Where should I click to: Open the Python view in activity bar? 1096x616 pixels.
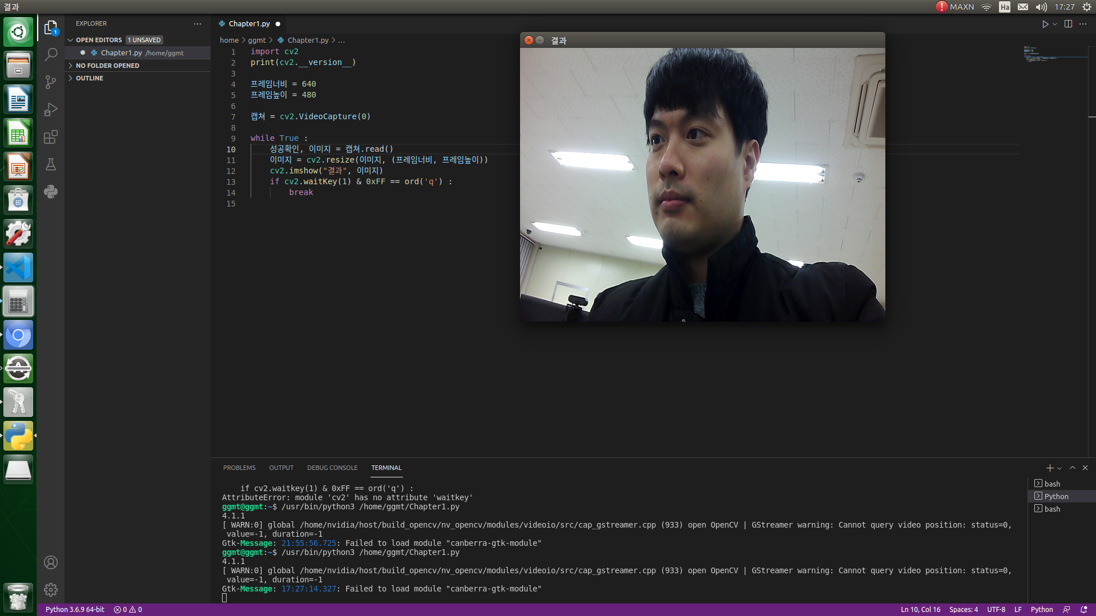pos(51,192)
